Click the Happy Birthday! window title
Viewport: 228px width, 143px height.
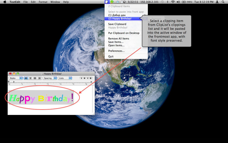(x=52, y=74)
